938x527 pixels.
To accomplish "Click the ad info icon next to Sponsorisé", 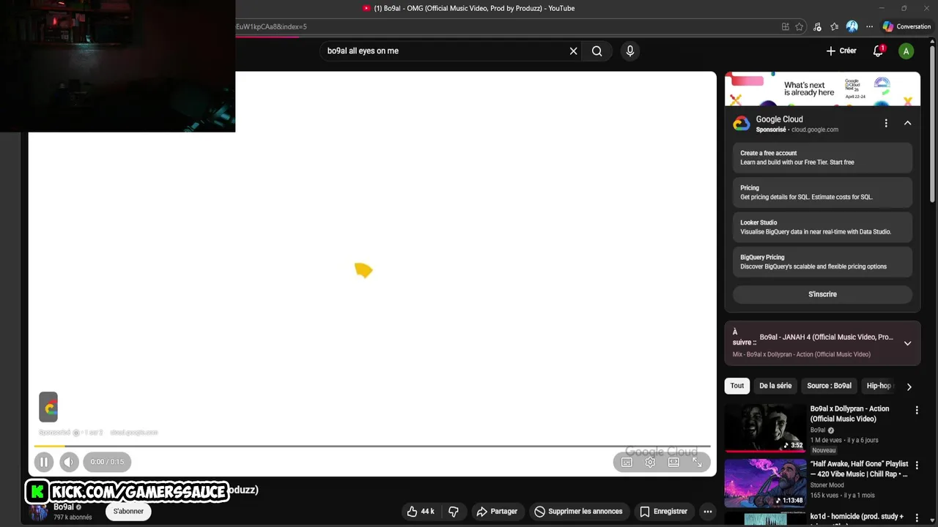I will click(x=75, y=433).
